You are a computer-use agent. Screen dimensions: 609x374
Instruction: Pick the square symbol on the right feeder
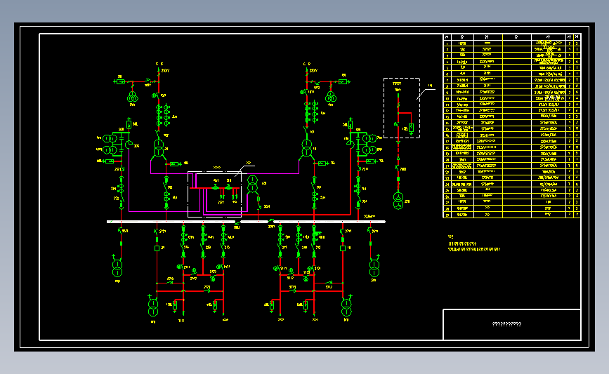pyautogui.click(x=343, y=248)
